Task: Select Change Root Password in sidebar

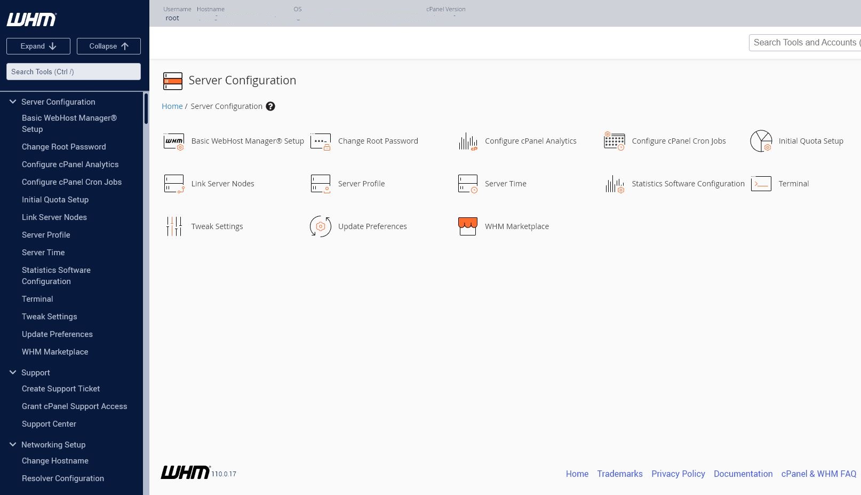Action: [x=64, y=147]
